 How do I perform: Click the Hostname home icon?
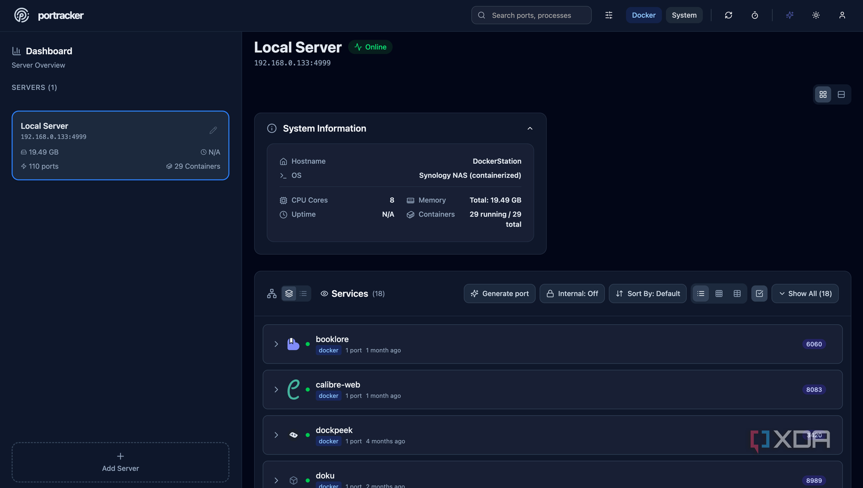pos(283,162)
